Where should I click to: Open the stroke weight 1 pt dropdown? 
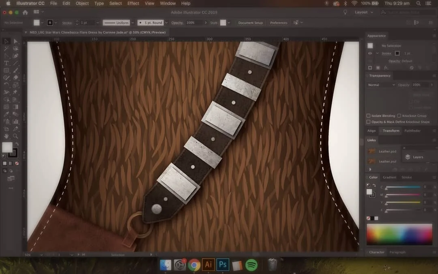click(97, 23)
